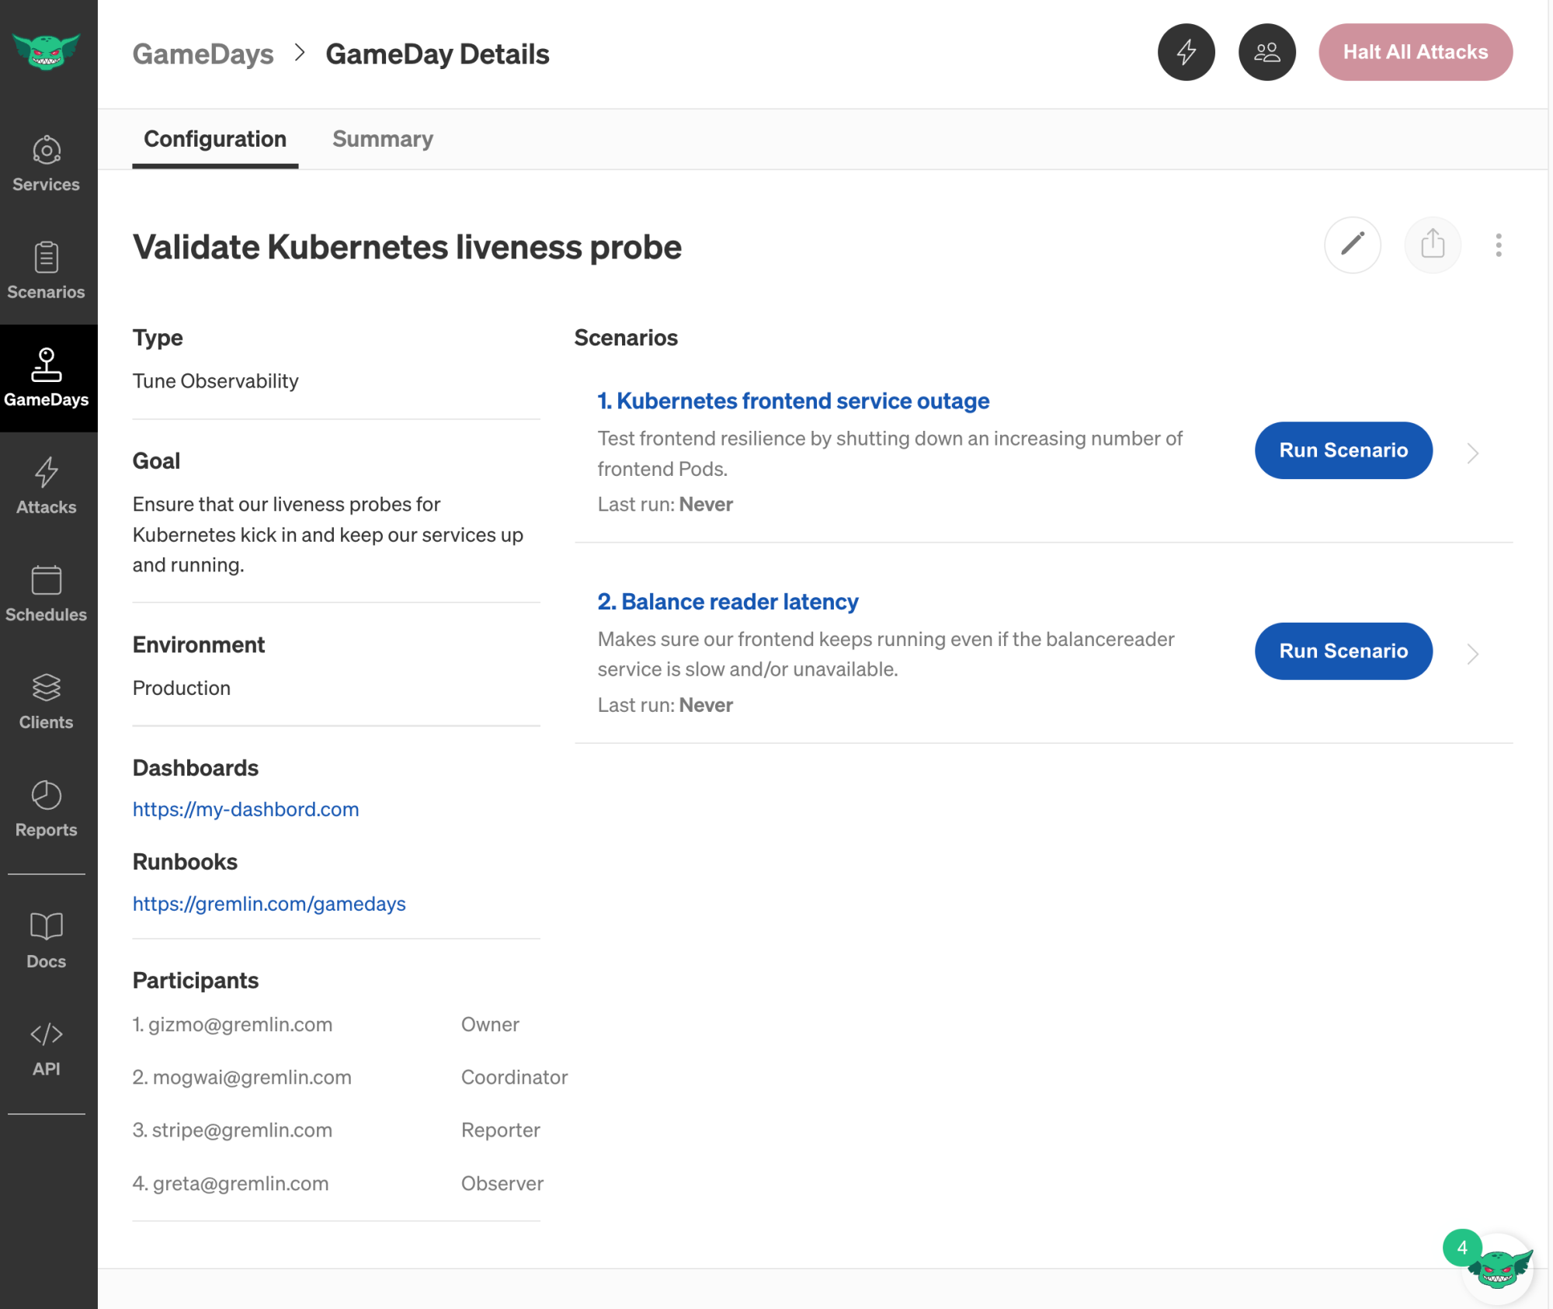The width and height of the screenshot is (1553, 1309).
Task: Open the three-dot overflow menu
Action: (x=1499, y=245)
